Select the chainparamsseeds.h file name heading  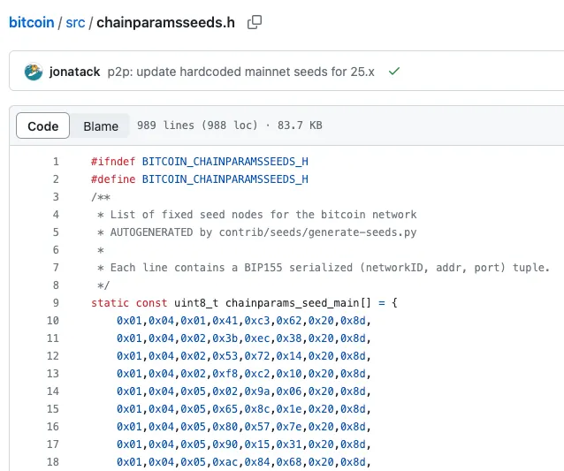[166, 23]
